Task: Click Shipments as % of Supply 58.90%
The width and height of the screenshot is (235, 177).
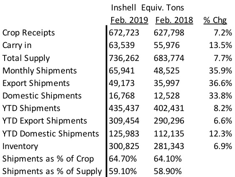Action: 168,171
